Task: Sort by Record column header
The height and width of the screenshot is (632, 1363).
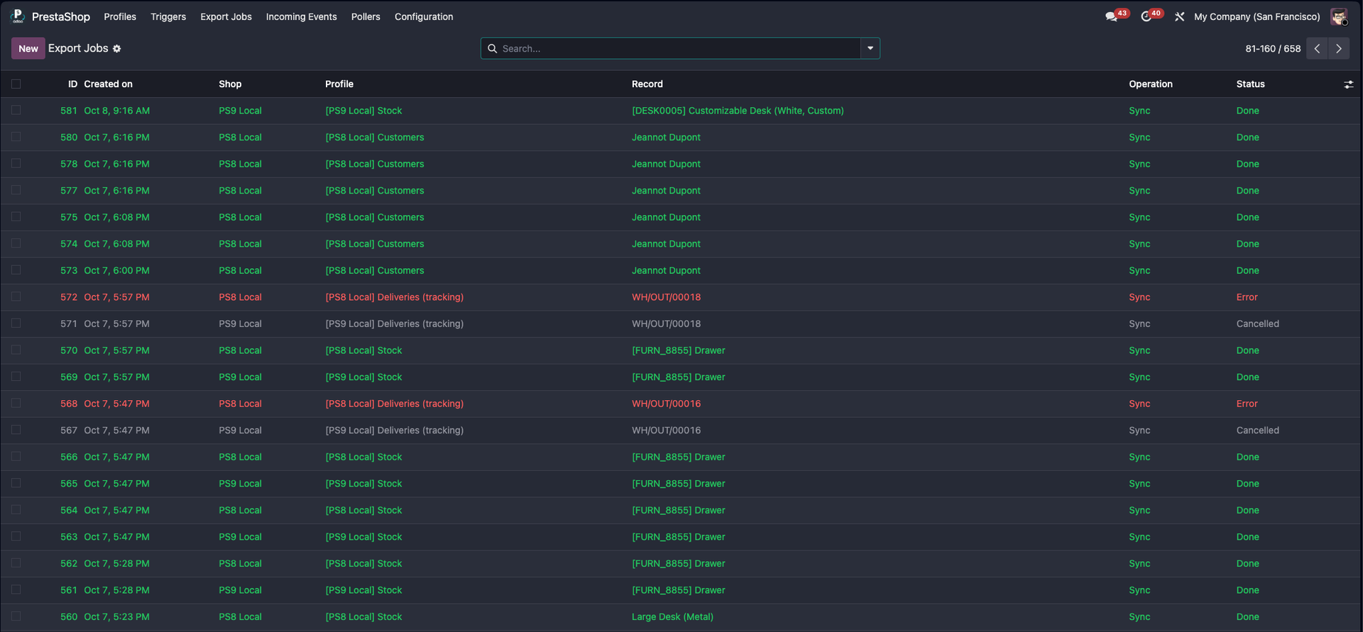Action: (647, 84)
